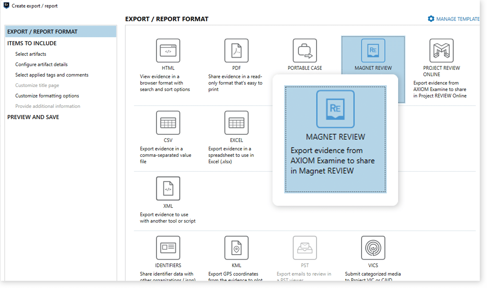Click the AXIOM Examine app icon in title bar
487x288 pixels.
pyautogui.click(x=6, y=5)
